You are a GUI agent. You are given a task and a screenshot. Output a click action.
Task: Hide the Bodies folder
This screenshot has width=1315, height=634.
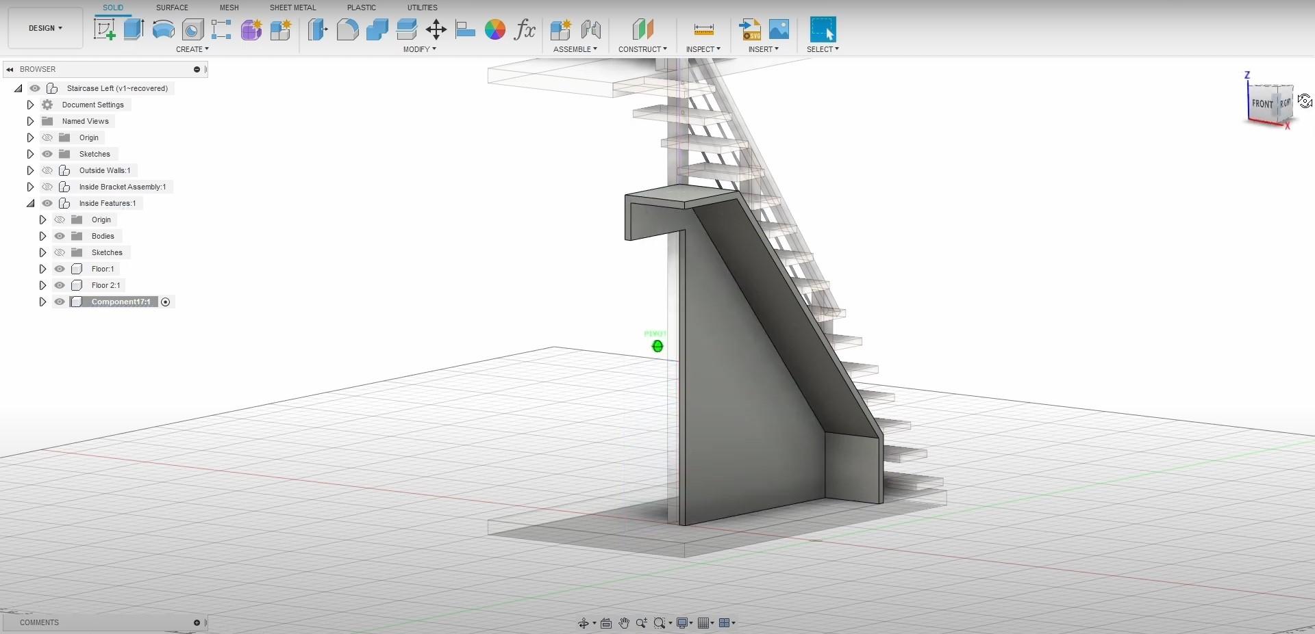click(x=60, y=236)
